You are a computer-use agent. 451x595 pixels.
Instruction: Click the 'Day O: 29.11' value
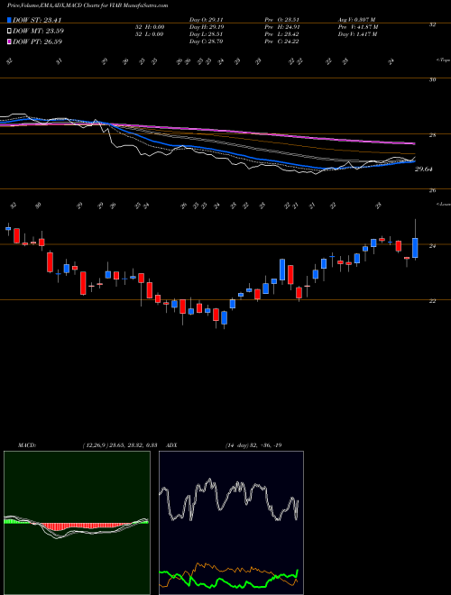click(206, 19)
